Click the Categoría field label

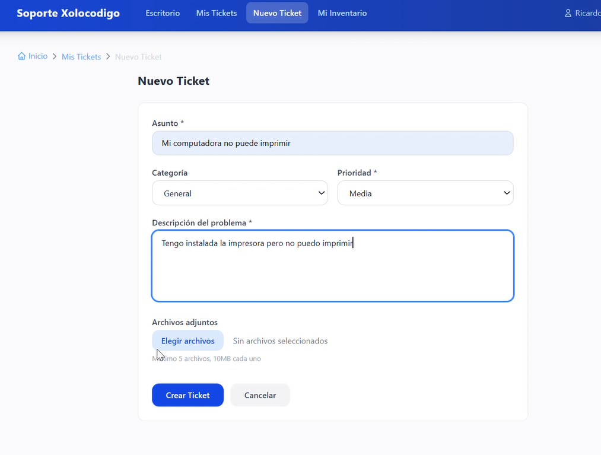[170, 173]
